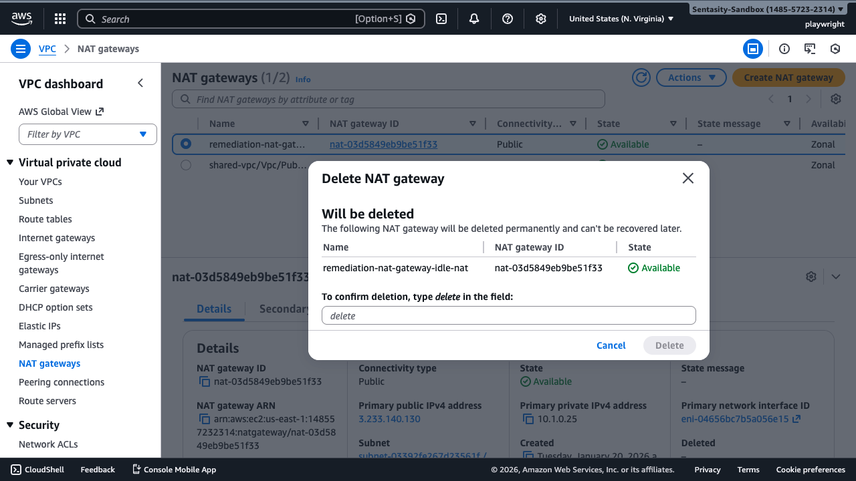This screenshot has width=856, height=481.
Task: Open the Actions dropdown
Action: (x=691, y=77)
